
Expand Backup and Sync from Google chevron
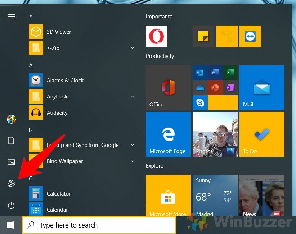tap(133, 145)
